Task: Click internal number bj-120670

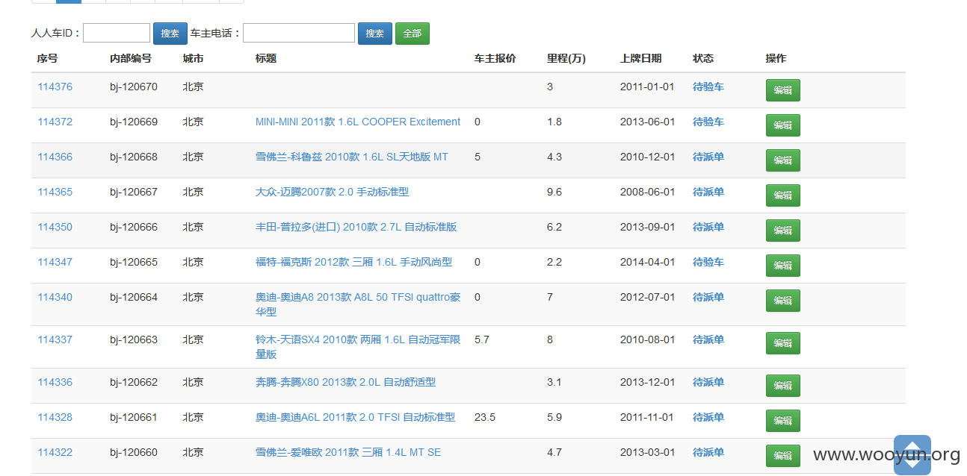Action: point(134,87)
